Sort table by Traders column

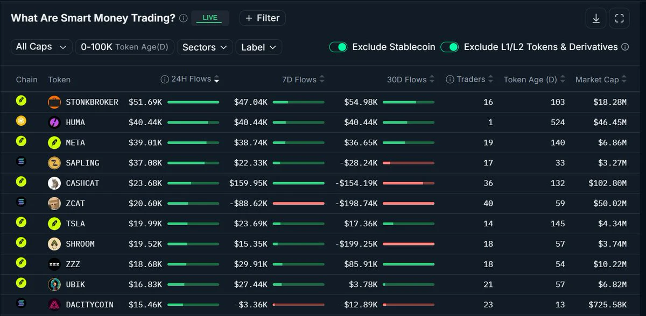[490, 80]
